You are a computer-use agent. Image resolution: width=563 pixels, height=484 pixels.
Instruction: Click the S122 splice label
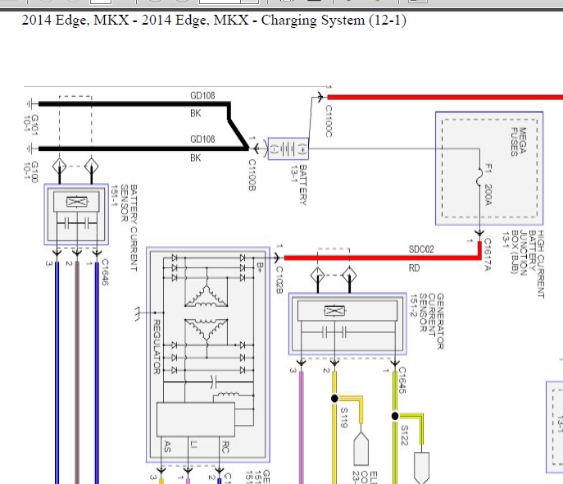click(404, 435)
